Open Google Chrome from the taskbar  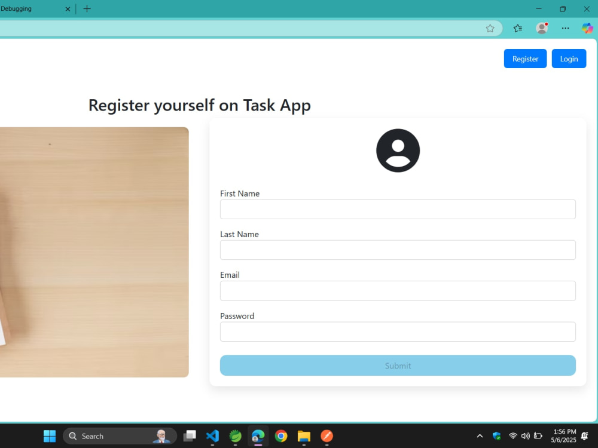281,436
